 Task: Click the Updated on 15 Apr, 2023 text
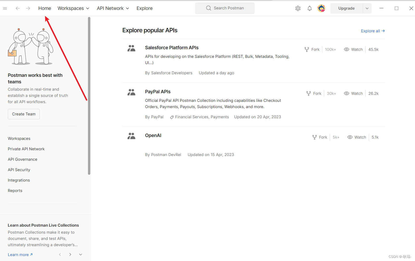tap(211, 155)
